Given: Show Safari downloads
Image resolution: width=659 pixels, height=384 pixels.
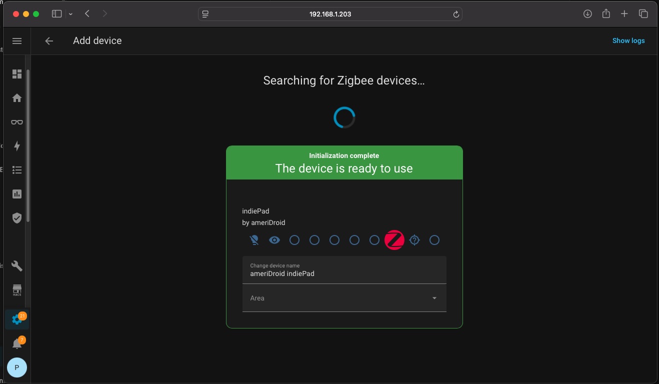Looking at the screenshot, I should pyautogui.click(x=587, y=14).
